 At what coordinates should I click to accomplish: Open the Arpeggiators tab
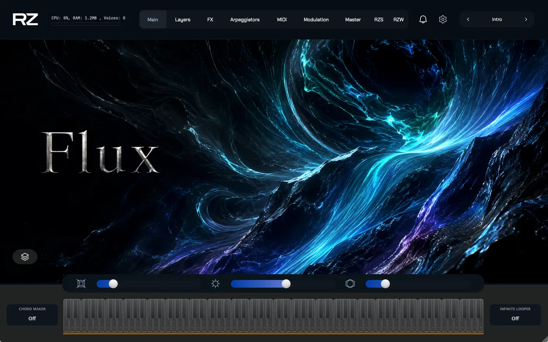(x=245, y=19)
